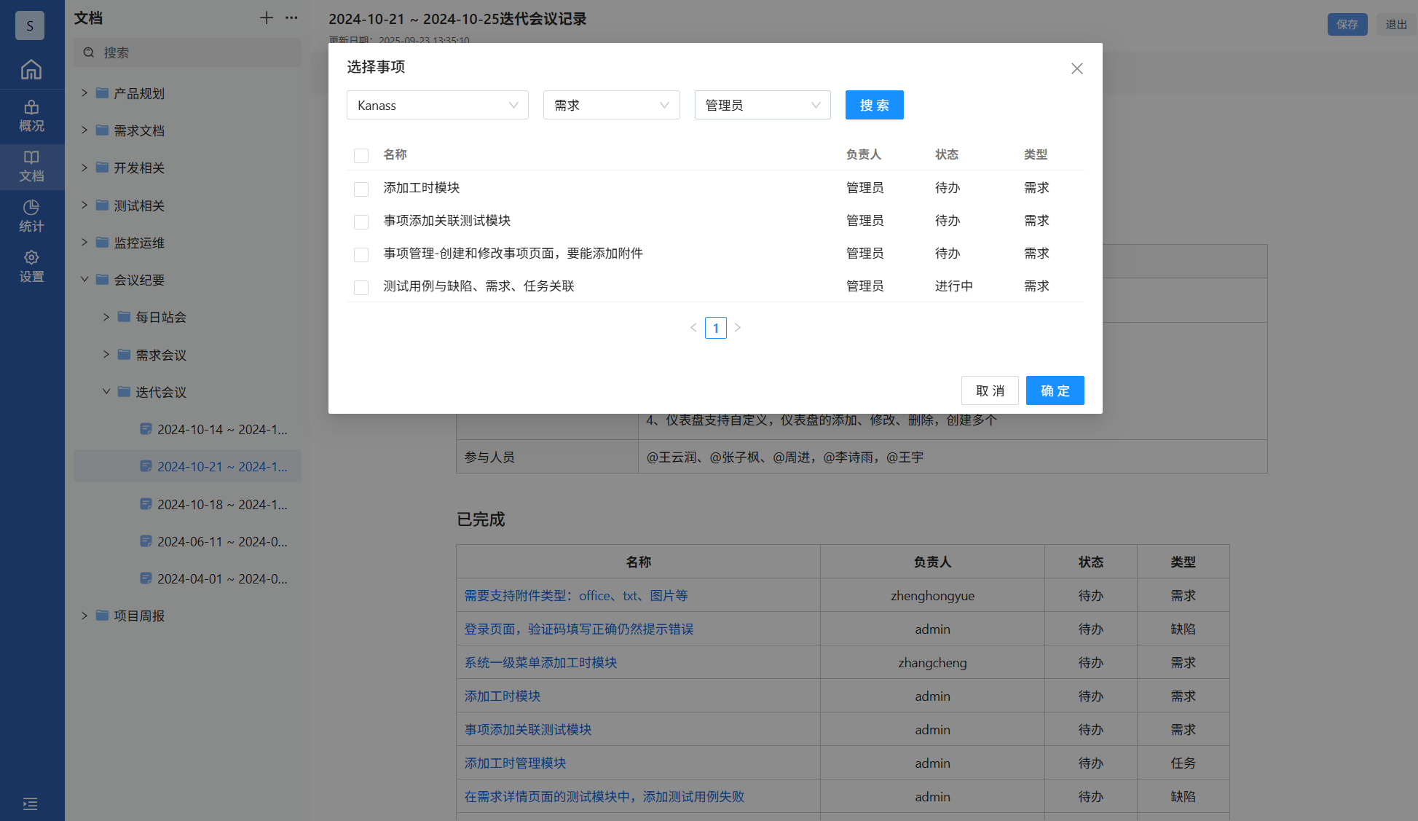Click the 搜索 search button
The width and height of the screenshot is (1418, 821).
click(874, 106)
